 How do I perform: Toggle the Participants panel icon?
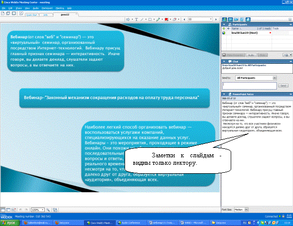224,19
